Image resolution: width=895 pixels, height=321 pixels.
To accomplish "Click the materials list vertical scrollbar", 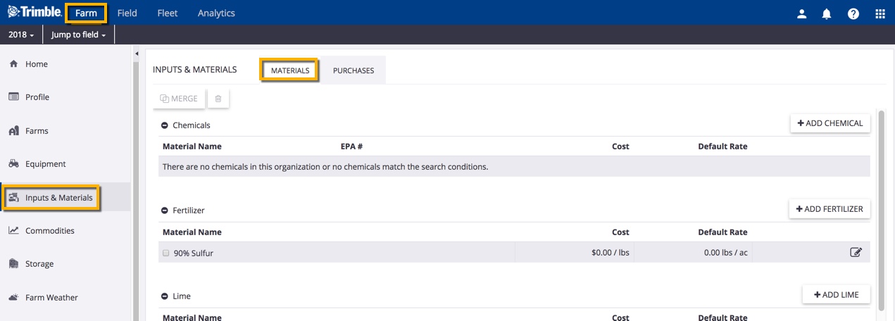I will coord(881,209).
